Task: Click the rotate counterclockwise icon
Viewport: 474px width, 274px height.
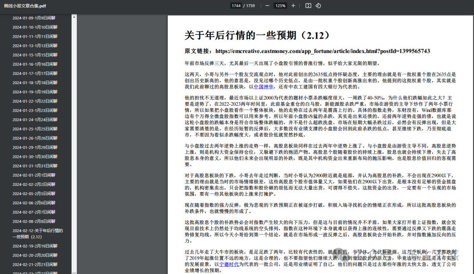Action: click(318, 6)
